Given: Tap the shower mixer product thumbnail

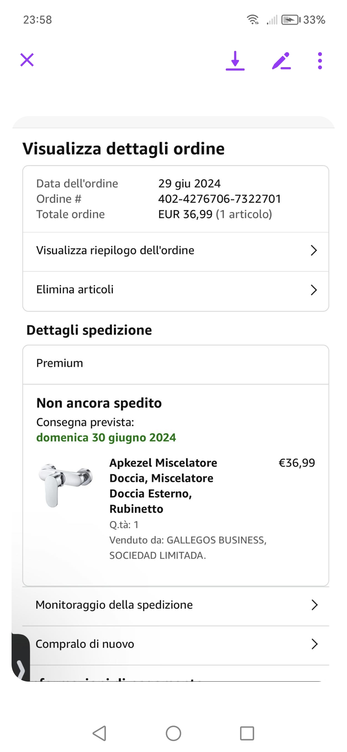Looking at the screenshot, I should coord(65,485).
